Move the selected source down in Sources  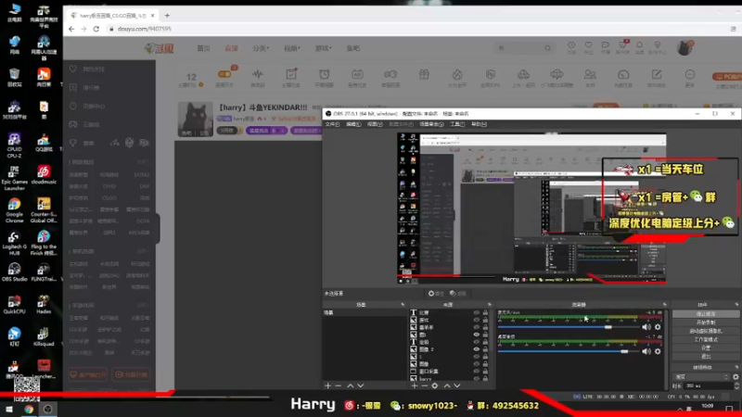point(457,385)
